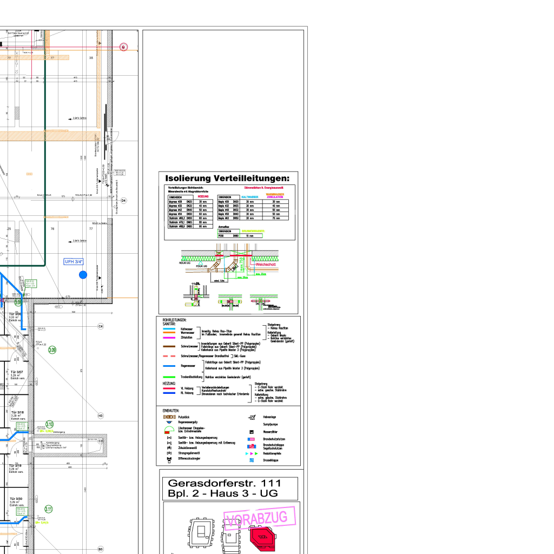
Task: Click the Wasserzähler legend symbol
Action: tap(252, 432)
